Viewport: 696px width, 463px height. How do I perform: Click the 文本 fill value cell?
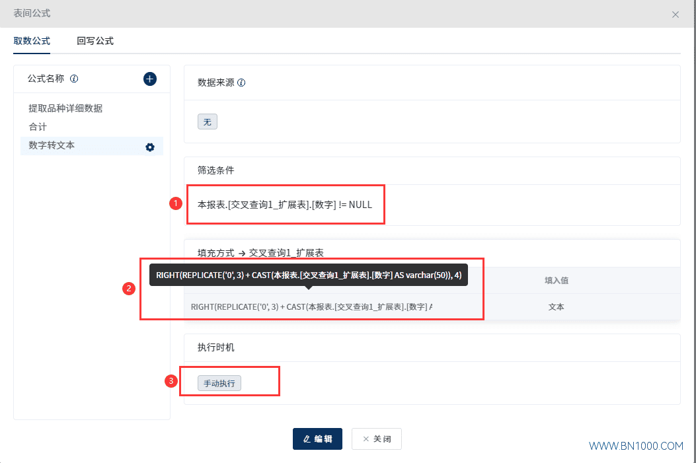(x=556, y=307)
